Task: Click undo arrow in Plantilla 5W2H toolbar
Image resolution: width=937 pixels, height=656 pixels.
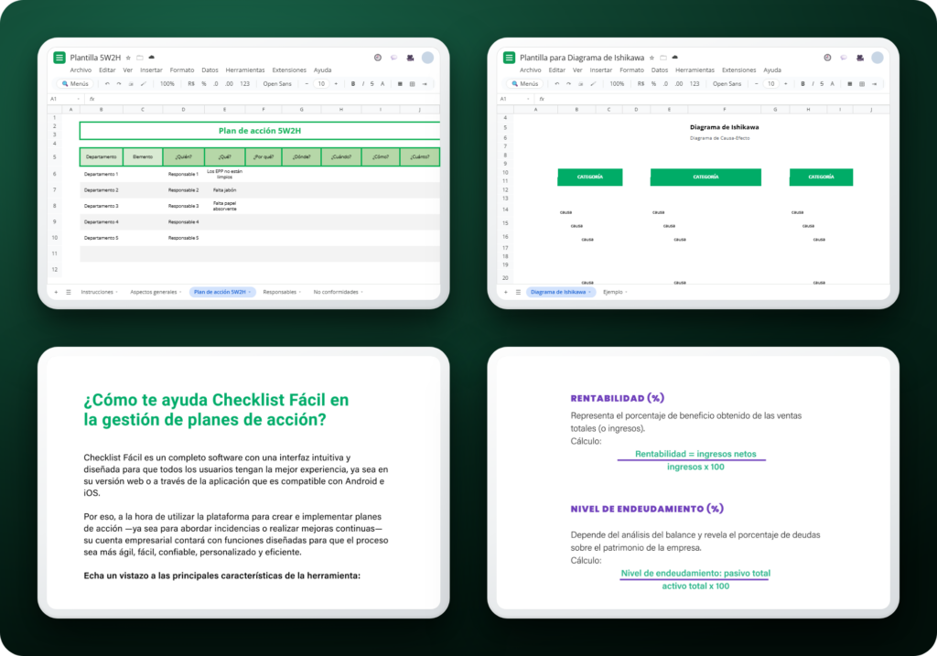Action: click(108, 83)
